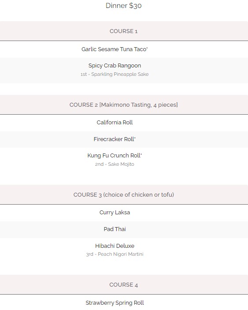248x310 pixels.
Task: Select the Firecracker Roll item
Action: click(114, 139)
